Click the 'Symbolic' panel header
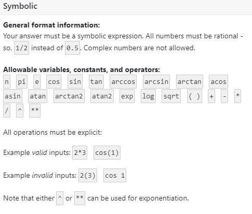The width and height of the screenshot is (252, 214). [x=126, y=7]
